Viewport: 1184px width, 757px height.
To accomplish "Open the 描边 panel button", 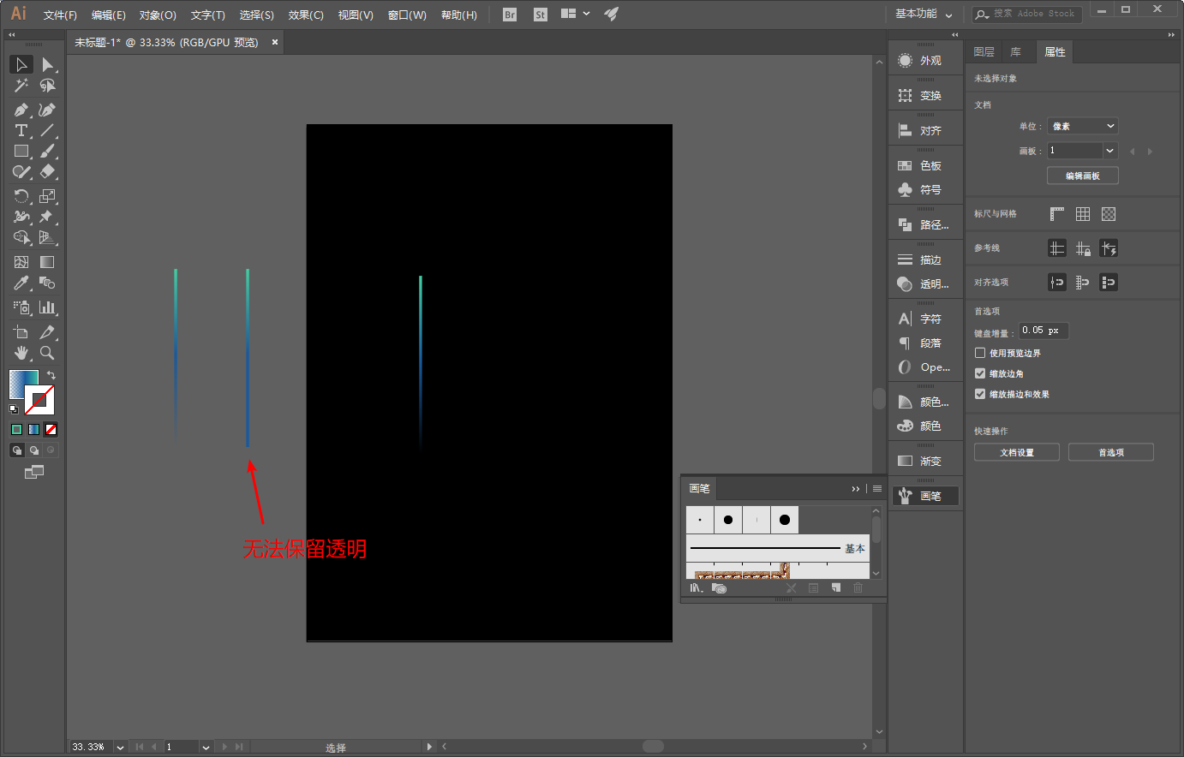I will pyautogui.click(x=925, y=259).
